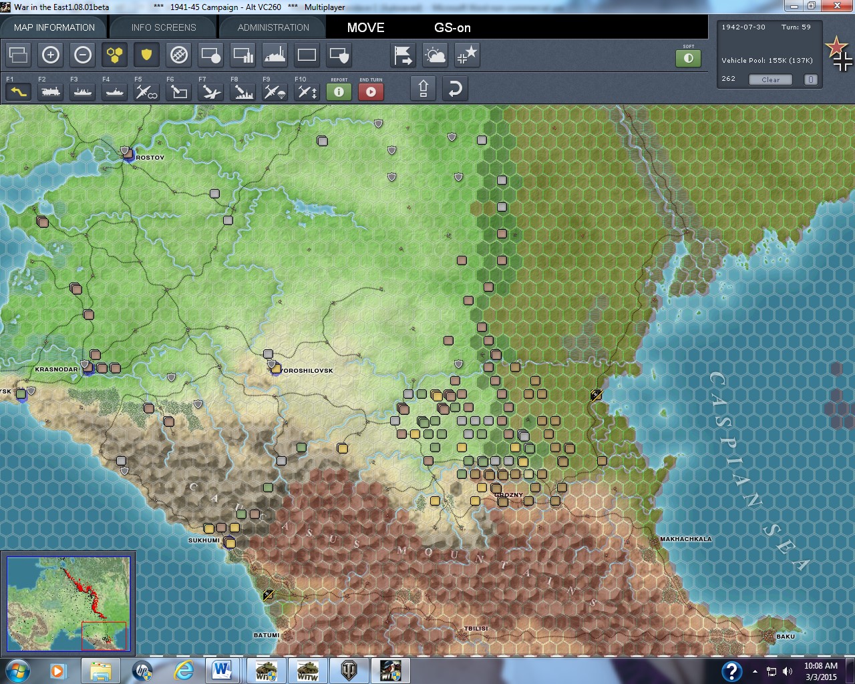
Task: Click the rectangle with circle icon
Action: click(x=211, y=55)
